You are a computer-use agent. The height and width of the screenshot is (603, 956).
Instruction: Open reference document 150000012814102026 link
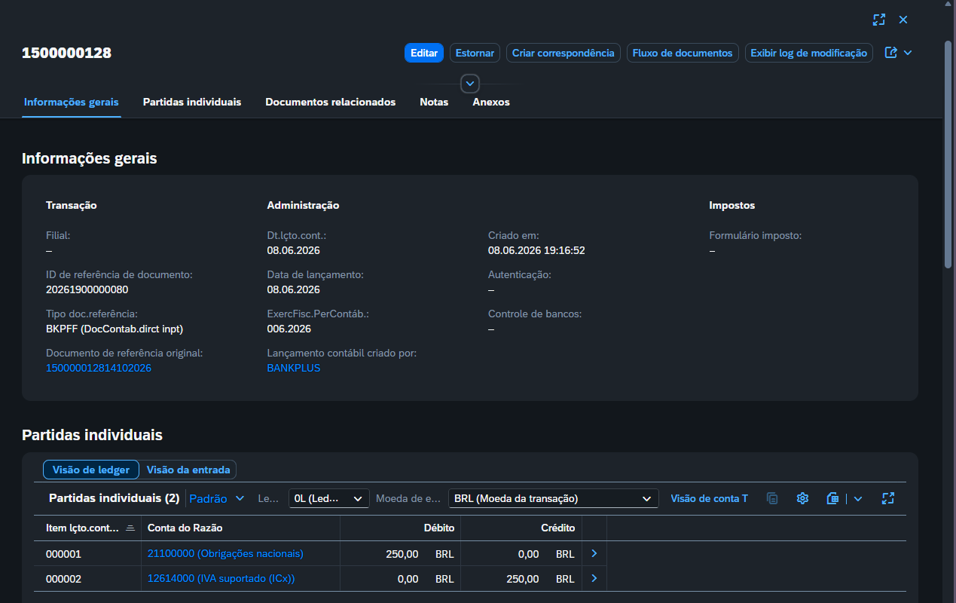99,368
